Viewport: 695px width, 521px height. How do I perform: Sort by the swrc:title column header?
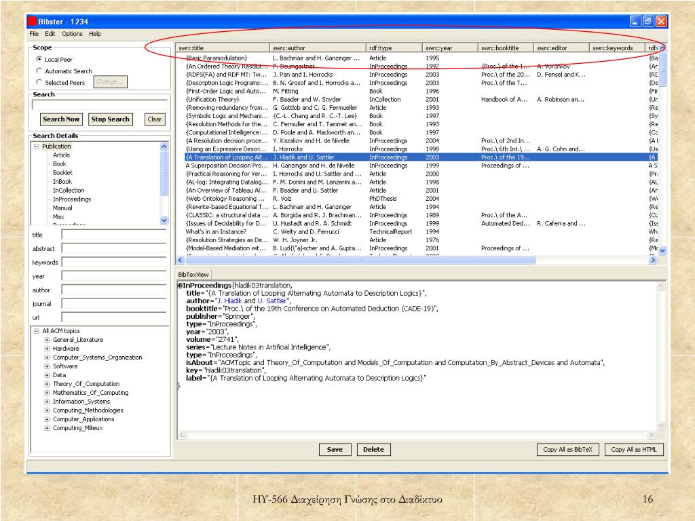223,48
